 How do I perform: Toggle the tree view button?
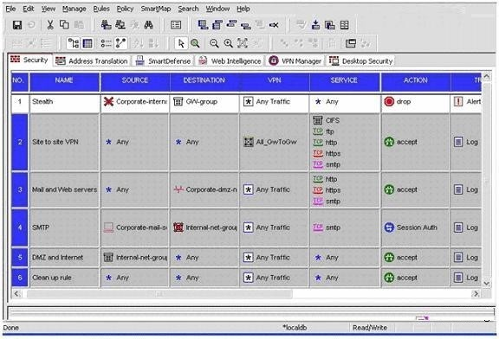pyautogui.click(x=74, y=43)
